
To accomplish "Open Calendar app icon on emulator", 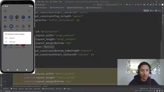I will [x=5, y=17].
